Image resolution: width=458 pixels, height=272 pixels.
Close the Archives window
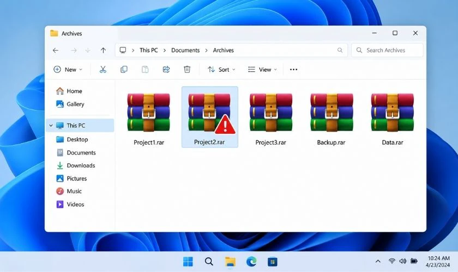pos(415,33)
